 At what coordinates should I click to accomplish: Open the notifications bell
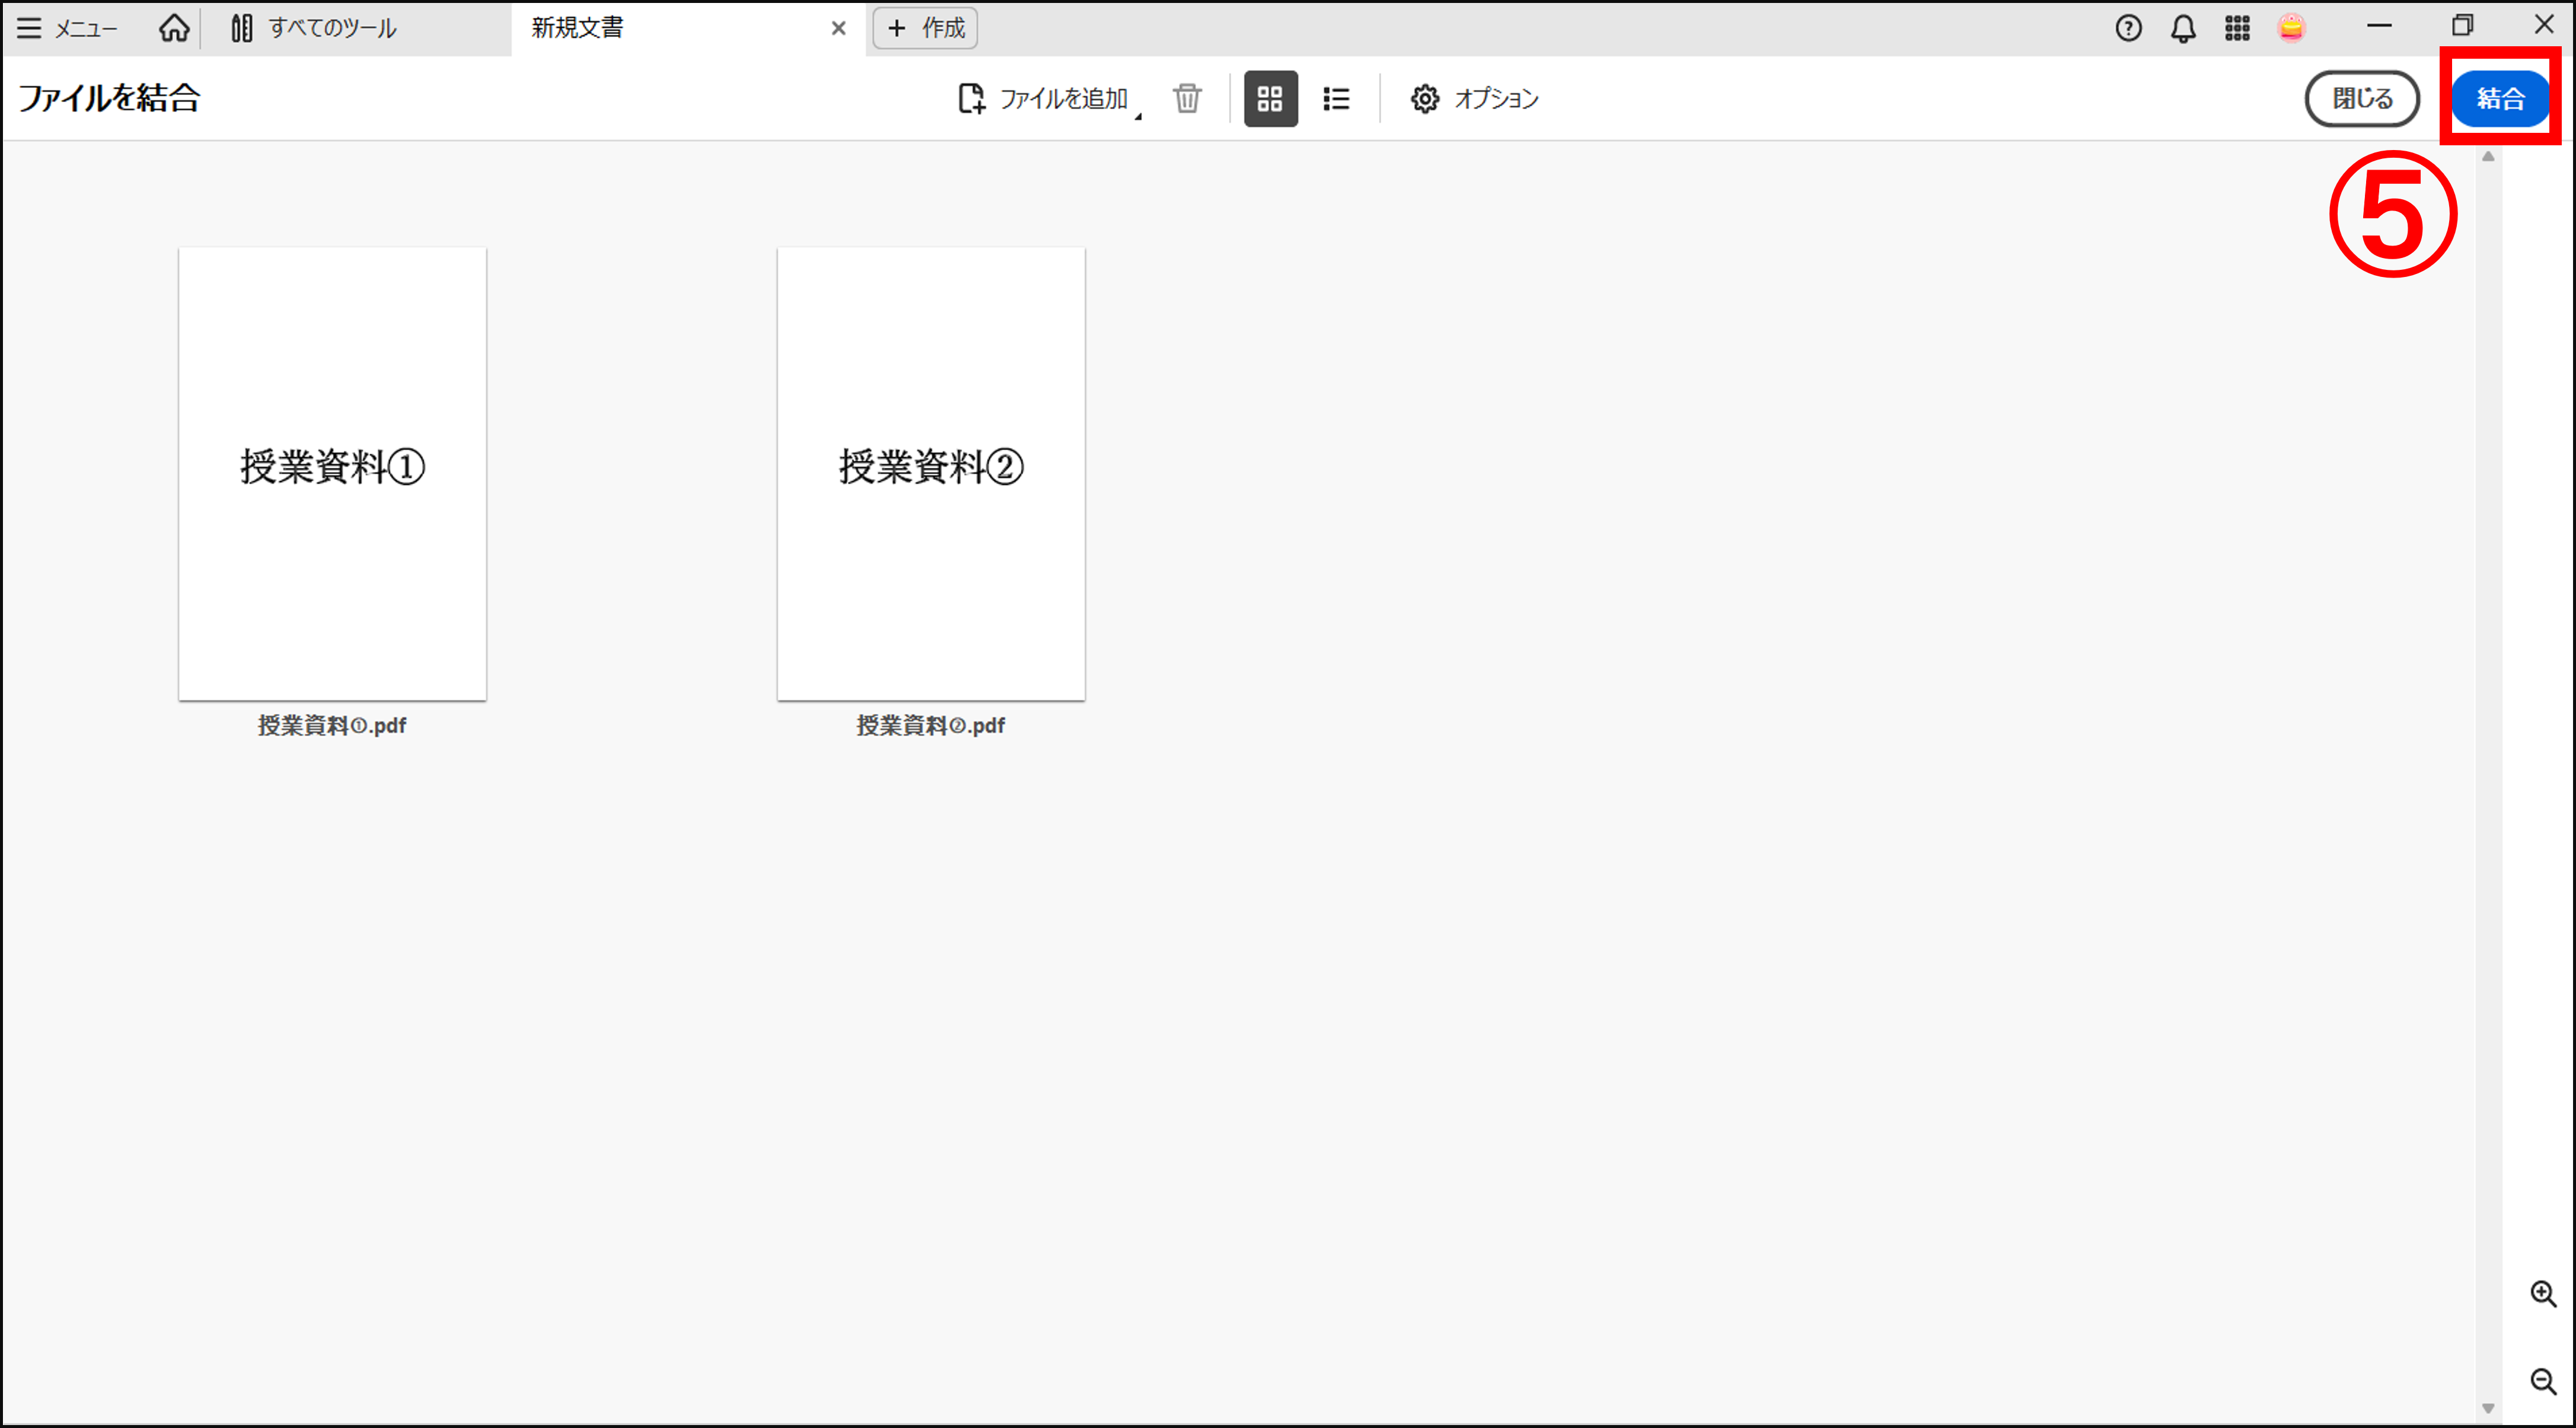(x=2183, y=28)
